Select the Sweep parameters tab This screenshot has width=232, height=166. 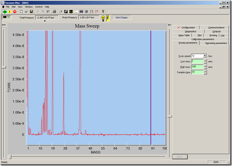[186, 43]
